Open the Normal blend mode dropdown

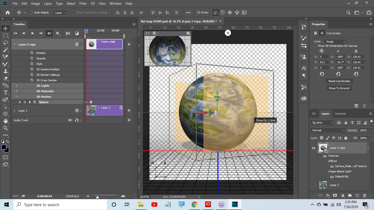328,130
